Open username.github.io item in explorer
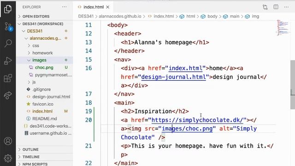295x166 pixels. (x=45, y=133)
